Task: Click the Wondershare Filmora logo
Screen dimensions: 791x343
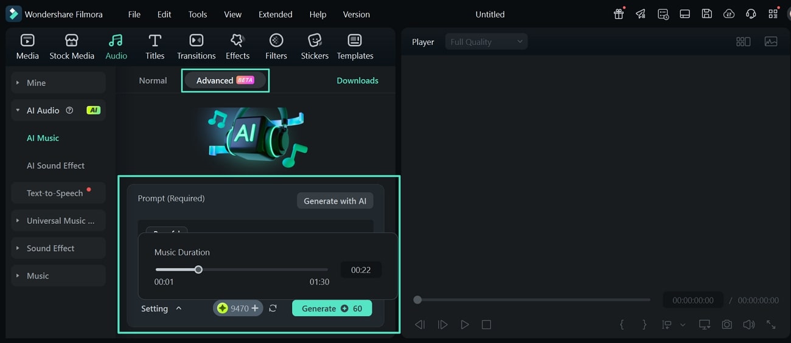Action: coord(13,14)
